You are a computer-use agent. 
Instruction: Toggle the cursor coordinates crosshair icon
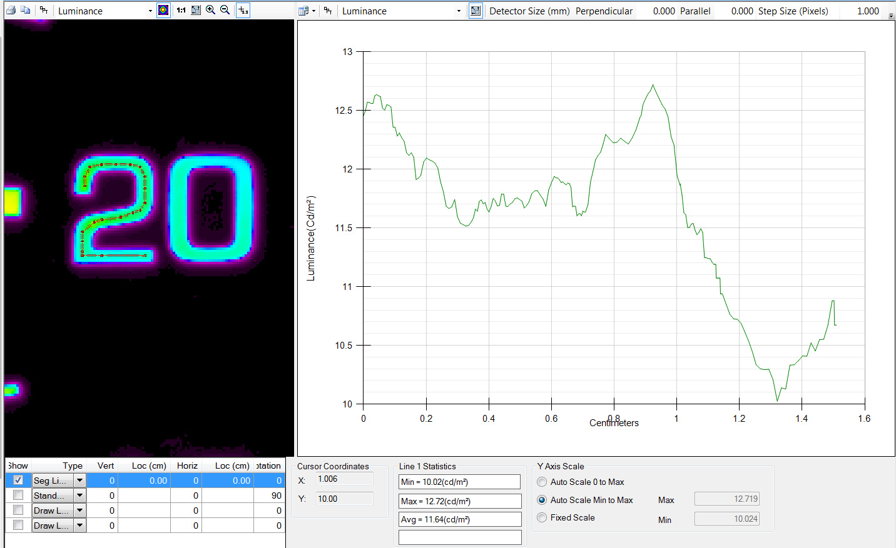[x=243, y=11]
